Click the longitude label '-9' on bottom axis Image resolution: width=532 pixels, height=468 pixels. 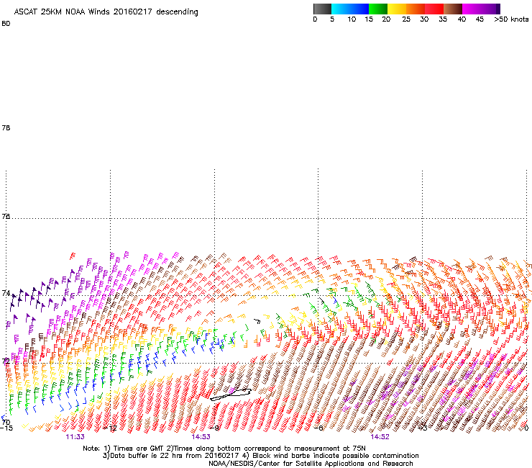[x=215, y=428]
